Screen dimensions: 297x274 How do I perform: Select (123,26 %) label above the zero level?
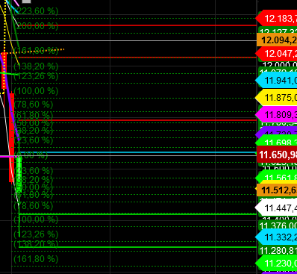point(36,76)
